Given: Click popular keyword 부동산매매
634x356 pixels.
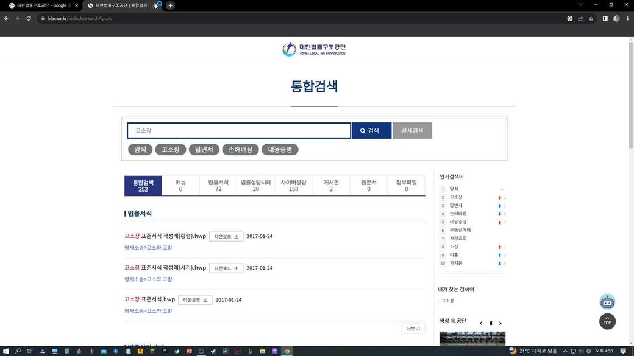Looking at the screenshot, I should pos(460,230).
